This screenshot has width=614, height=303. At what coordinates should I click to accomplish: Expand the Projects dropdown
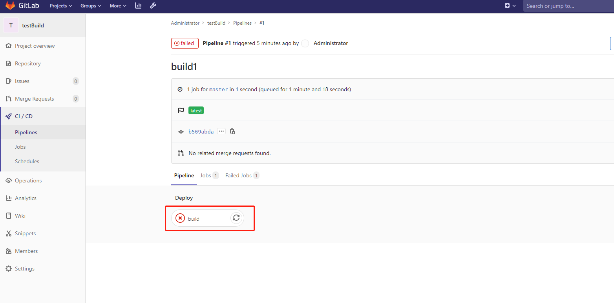point(60,6)
